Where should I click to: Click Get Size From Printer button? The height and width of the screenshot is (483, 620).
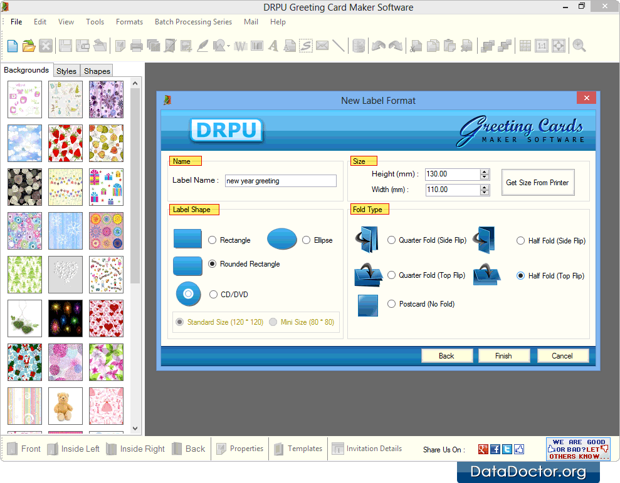click(x=538, y=183)
